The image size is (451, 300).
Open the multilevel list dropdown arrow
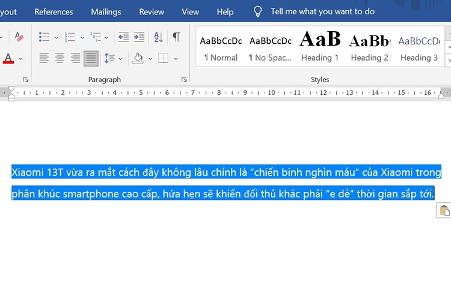tap(106, 38)
